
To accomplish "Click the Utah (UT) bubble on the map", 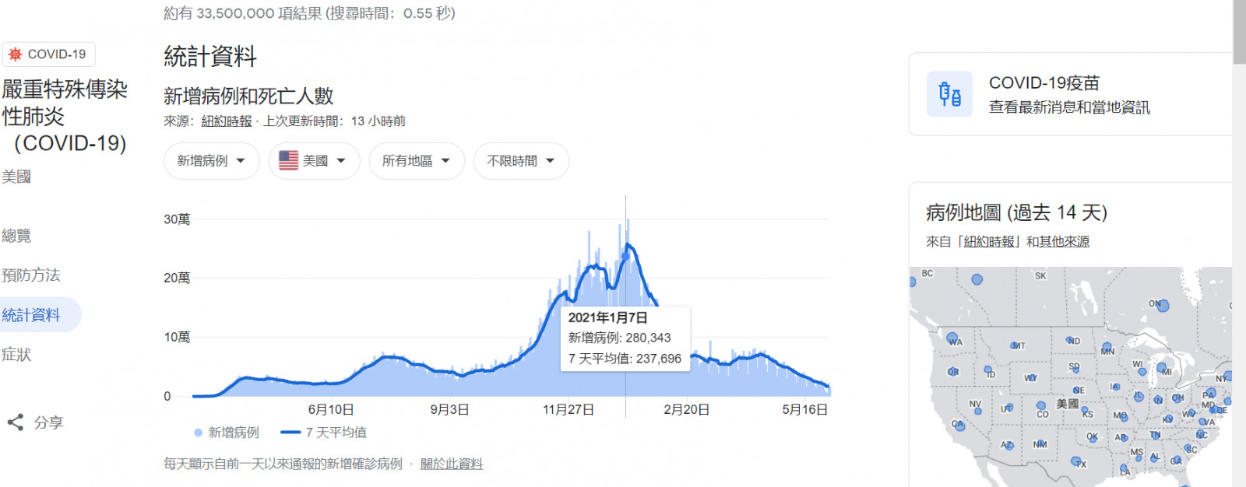I will pyautogui.click(x=1010, y=407).
